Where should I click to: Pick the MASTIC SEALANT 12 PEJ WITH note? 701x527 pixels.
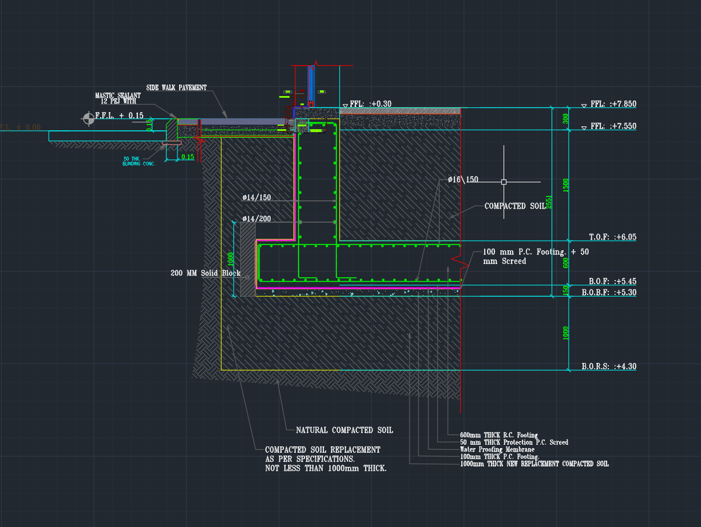pos(118,98)
